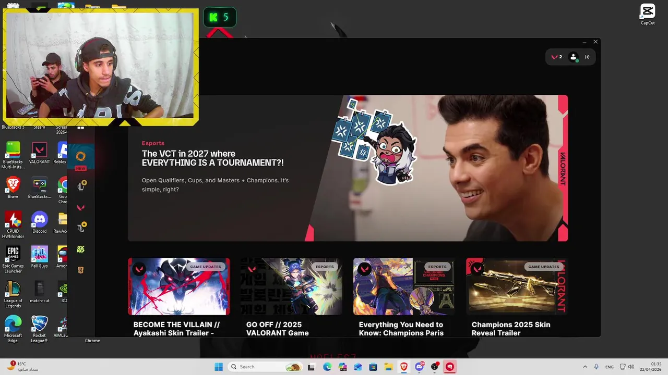
Task: Open the Champions Paris article thumbnail
Action: [404, 286]
